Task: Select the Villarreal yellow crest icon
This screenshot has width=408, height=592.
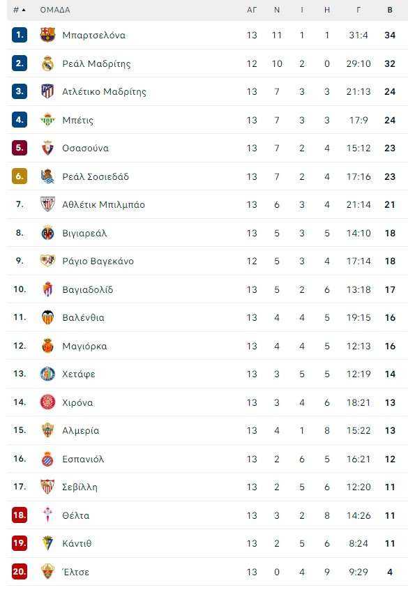Action: (47, 233)
